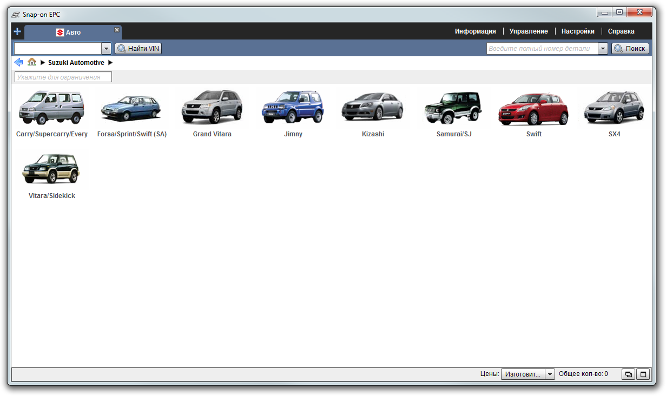Click the Snap-on EPC title bar icon
Image resolution: width=666 pixels, height=396 pixels.
pos(16,14)
